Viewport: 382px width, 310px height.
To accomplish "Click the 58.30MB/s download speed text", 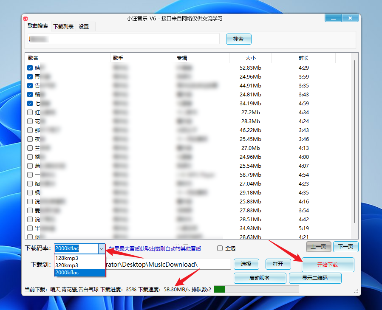I will (x=177, y=290).
